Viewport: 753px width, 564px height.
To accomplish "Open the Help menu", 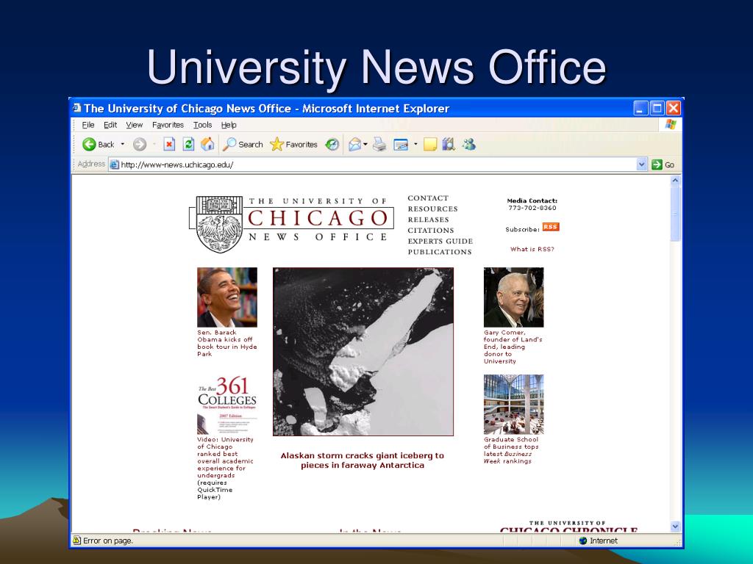I will pyautogui.click(x=229, y=125).
